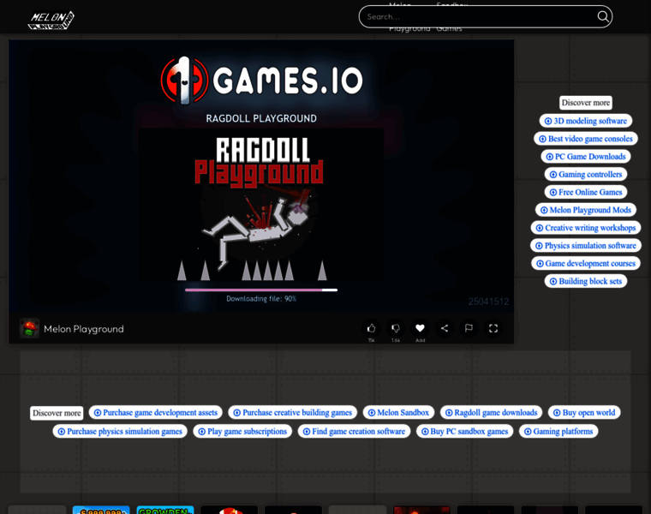Viewport: 651px width, 514px height.
Task: Report the game with flag icon
Action: [469, 328]
